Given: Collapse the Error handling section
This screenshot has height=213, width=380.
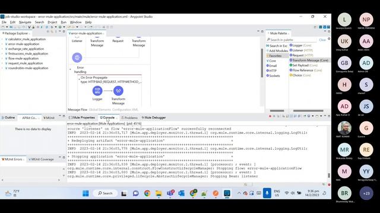Looking at the screenshot, I should pyautogui.click(x=71, y=70).
